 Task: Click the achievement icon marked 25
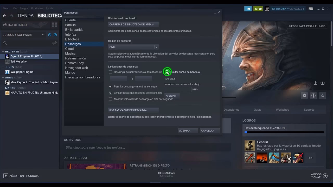[274, 158]
